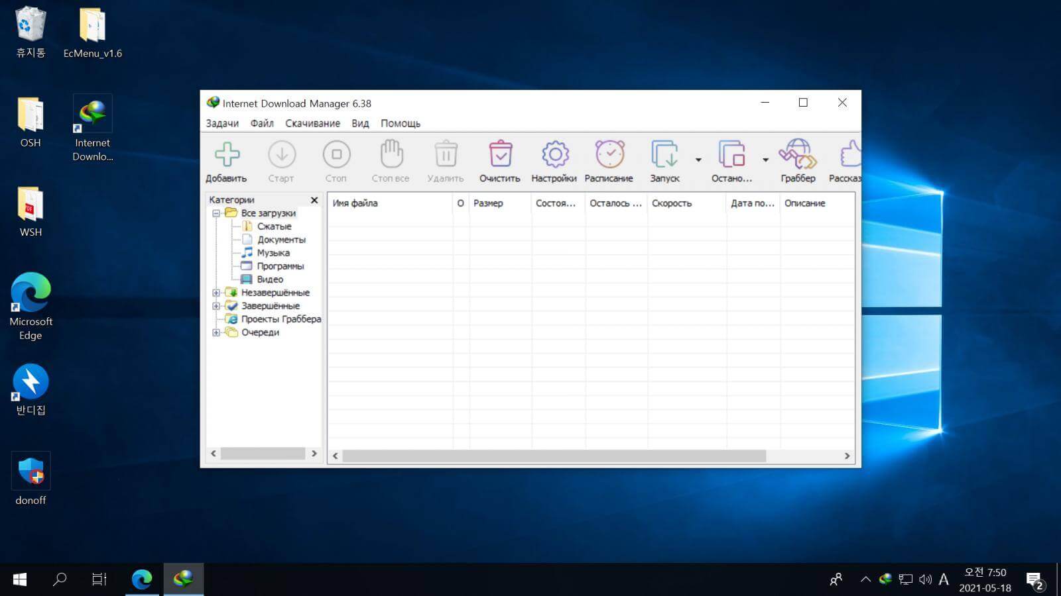The width and height of the screenshot is (1061, 596).
Task: Click right arrow of download list scrollbar
Action: pyautogui.click(x=847, y=456)
